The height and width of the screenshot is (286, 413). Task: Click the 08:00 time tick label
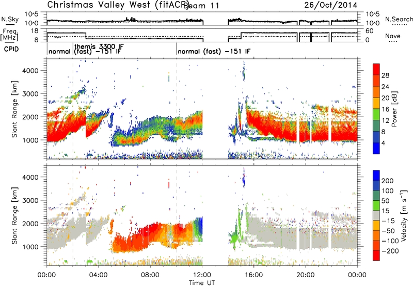click(150, 275)
